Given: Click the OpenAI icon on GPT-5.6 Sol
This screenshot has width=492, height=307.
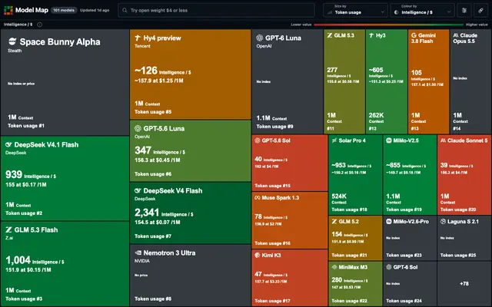Looking at the screenshot, I should [x=258, y=140].
